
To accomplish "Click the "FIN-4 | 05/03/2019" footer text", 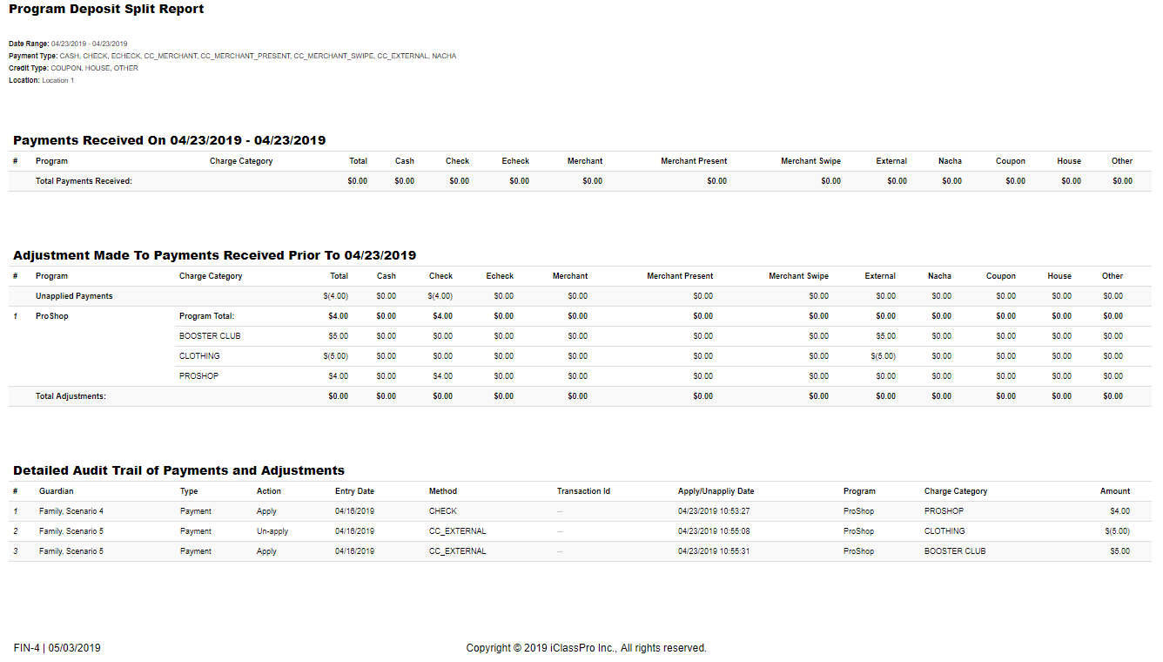I will (x=57, y=648).
